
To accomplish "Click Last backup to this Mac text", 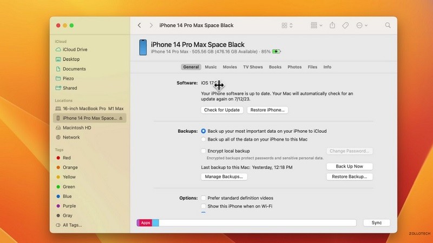I will (247, 167).
